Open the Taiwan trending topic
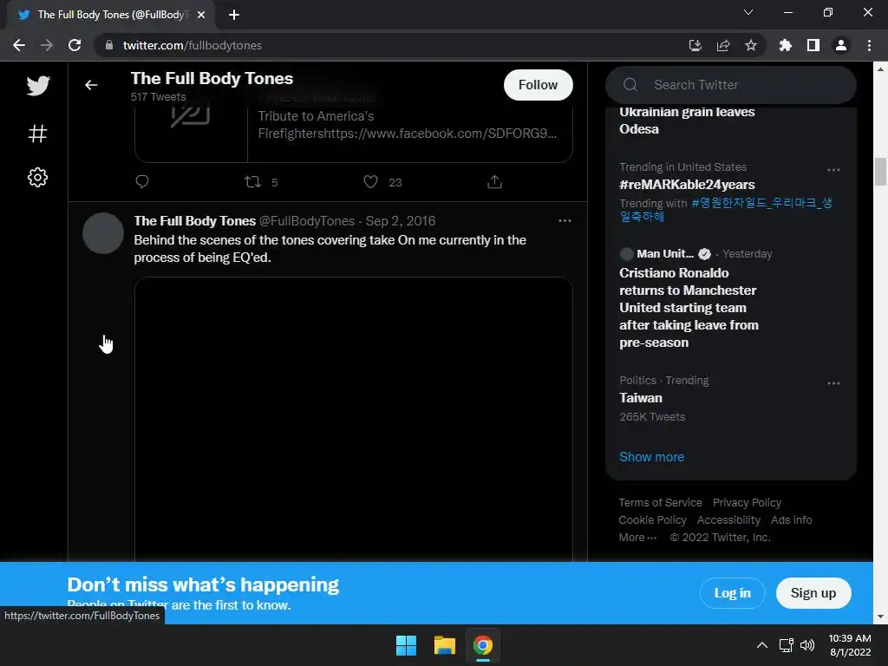 (x=641, y=398)
